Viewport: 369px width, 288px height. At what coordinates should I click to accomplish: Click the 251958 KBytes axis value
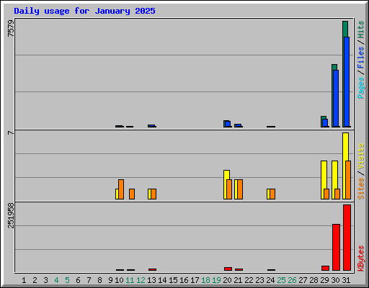pyautogui.click(x=11, y=215)
